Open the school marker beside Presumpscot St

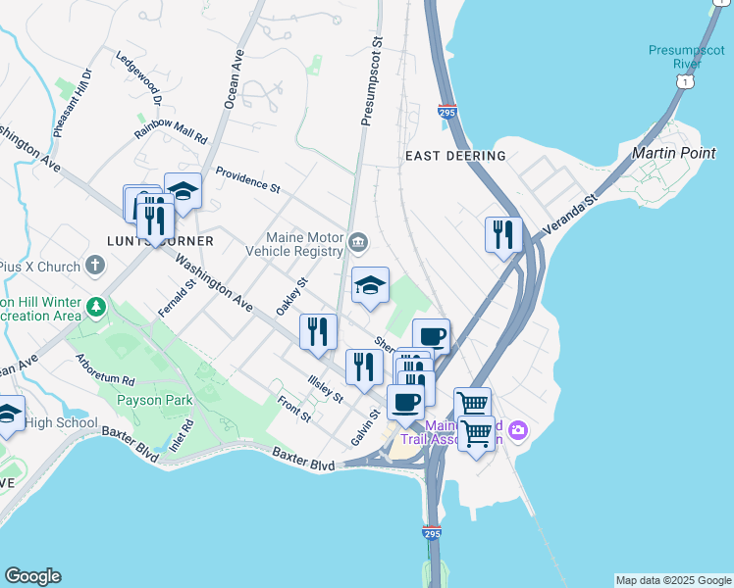point(370,285)
